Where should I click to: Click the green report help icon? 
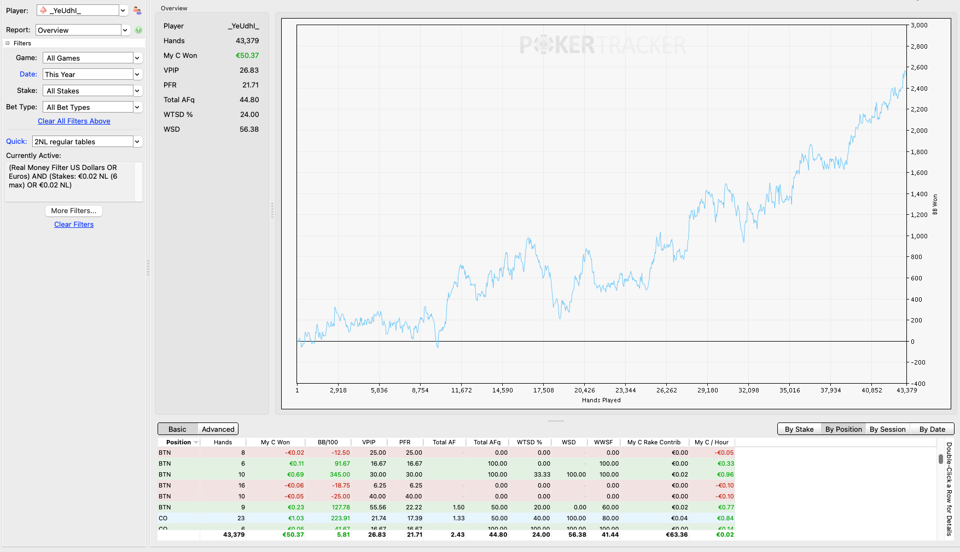(x=138, y=30)
